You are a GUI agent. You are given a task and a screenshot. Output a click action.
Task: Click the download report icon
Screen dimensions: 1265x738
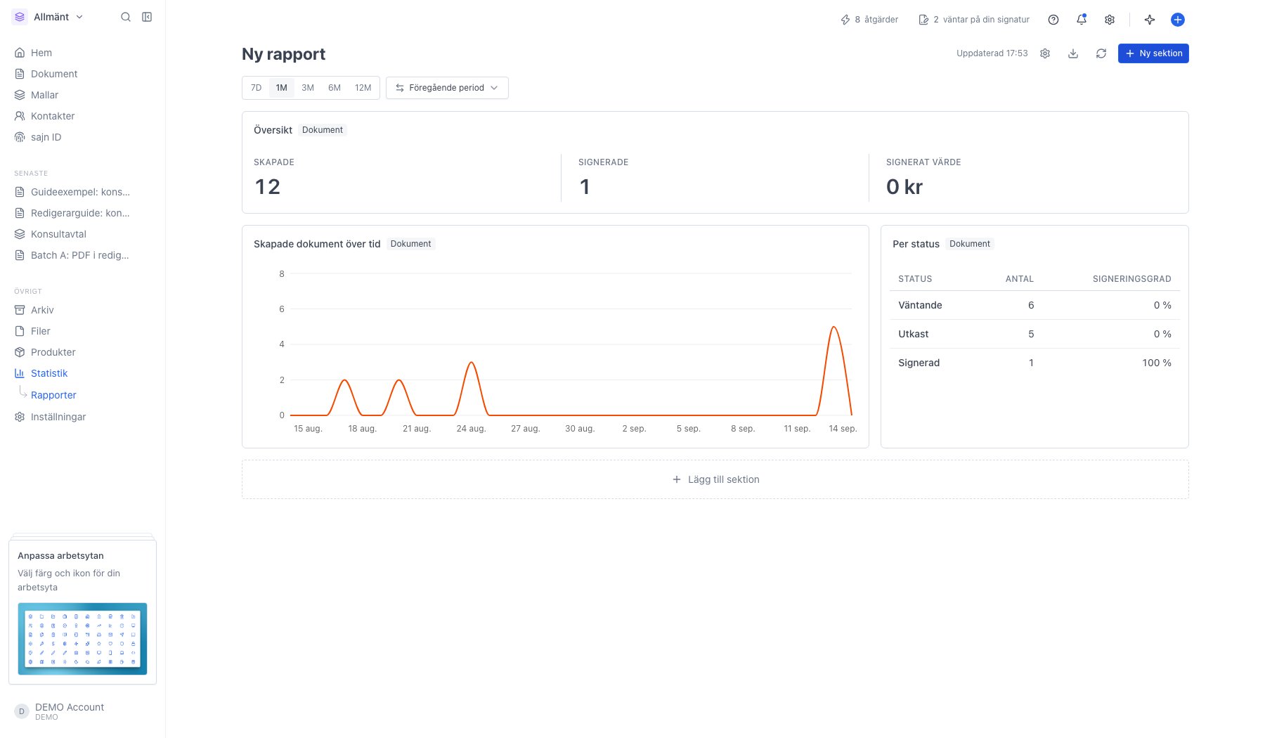click(1073, 53)
